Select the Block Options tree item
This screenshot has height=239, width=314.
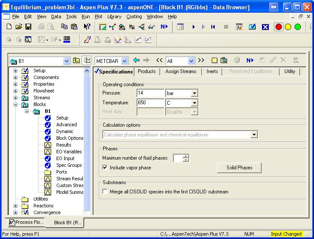point(70,138)
